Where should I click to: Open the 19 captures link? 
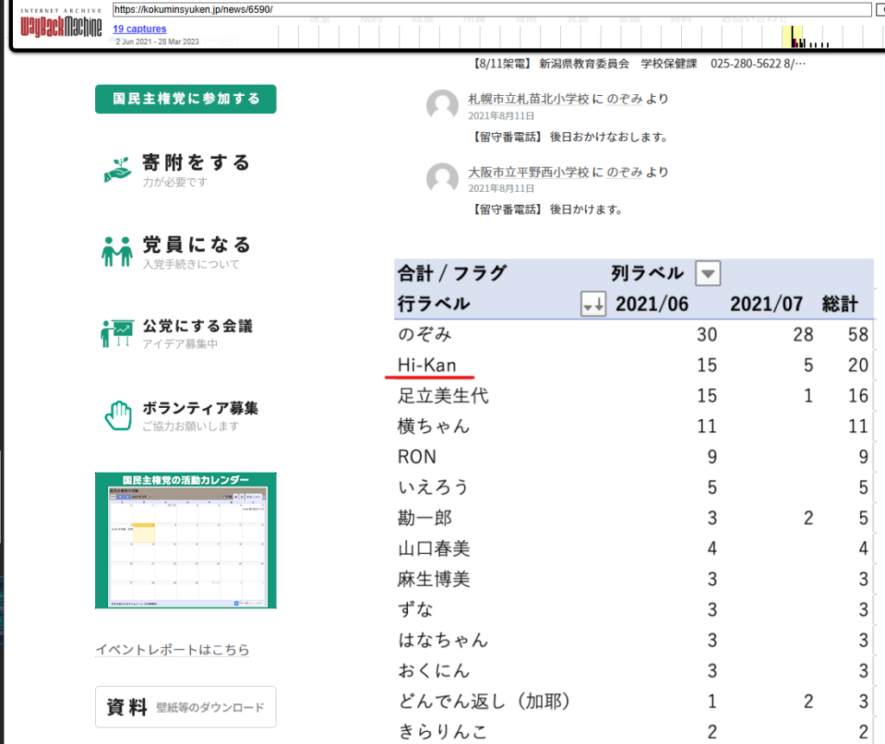pos(139,29)
